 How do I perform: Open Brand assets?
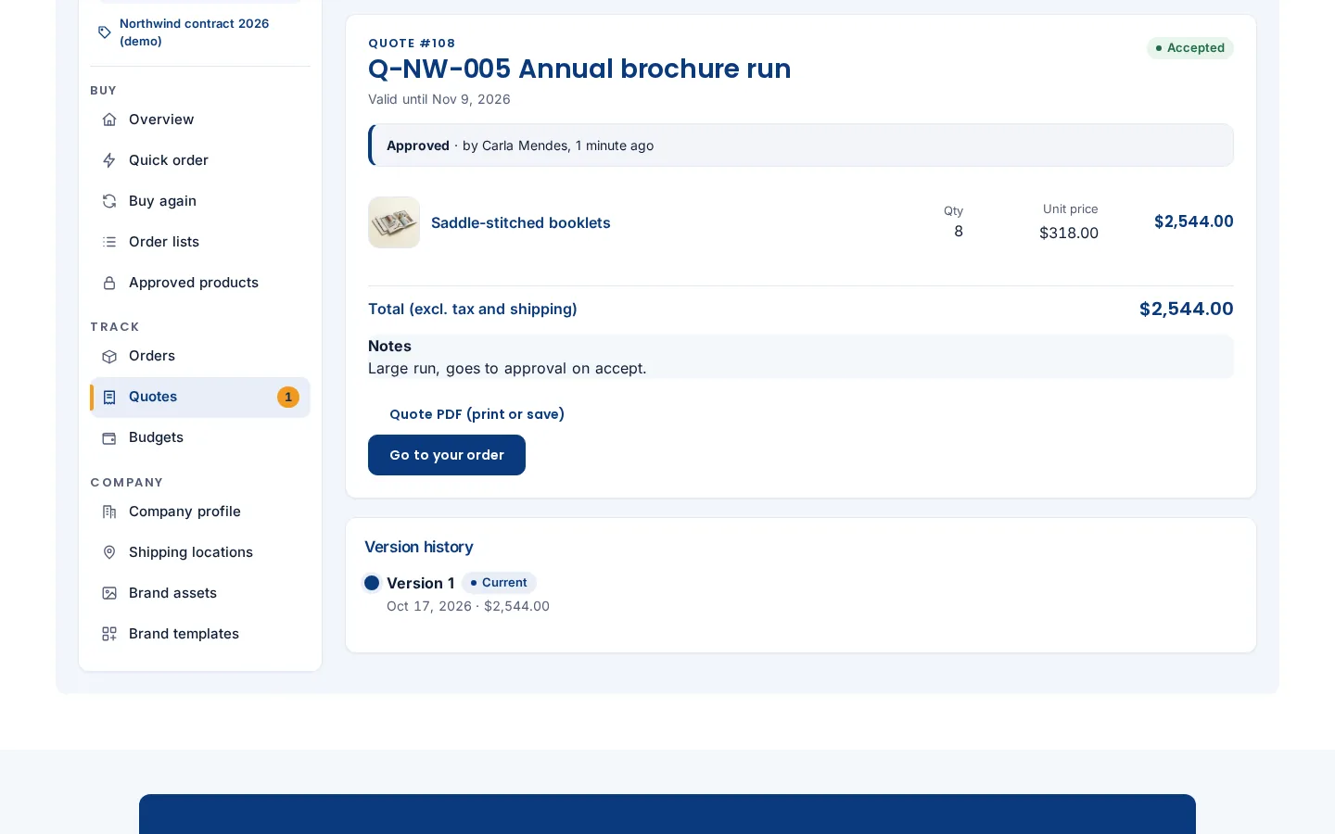(200, 593)
